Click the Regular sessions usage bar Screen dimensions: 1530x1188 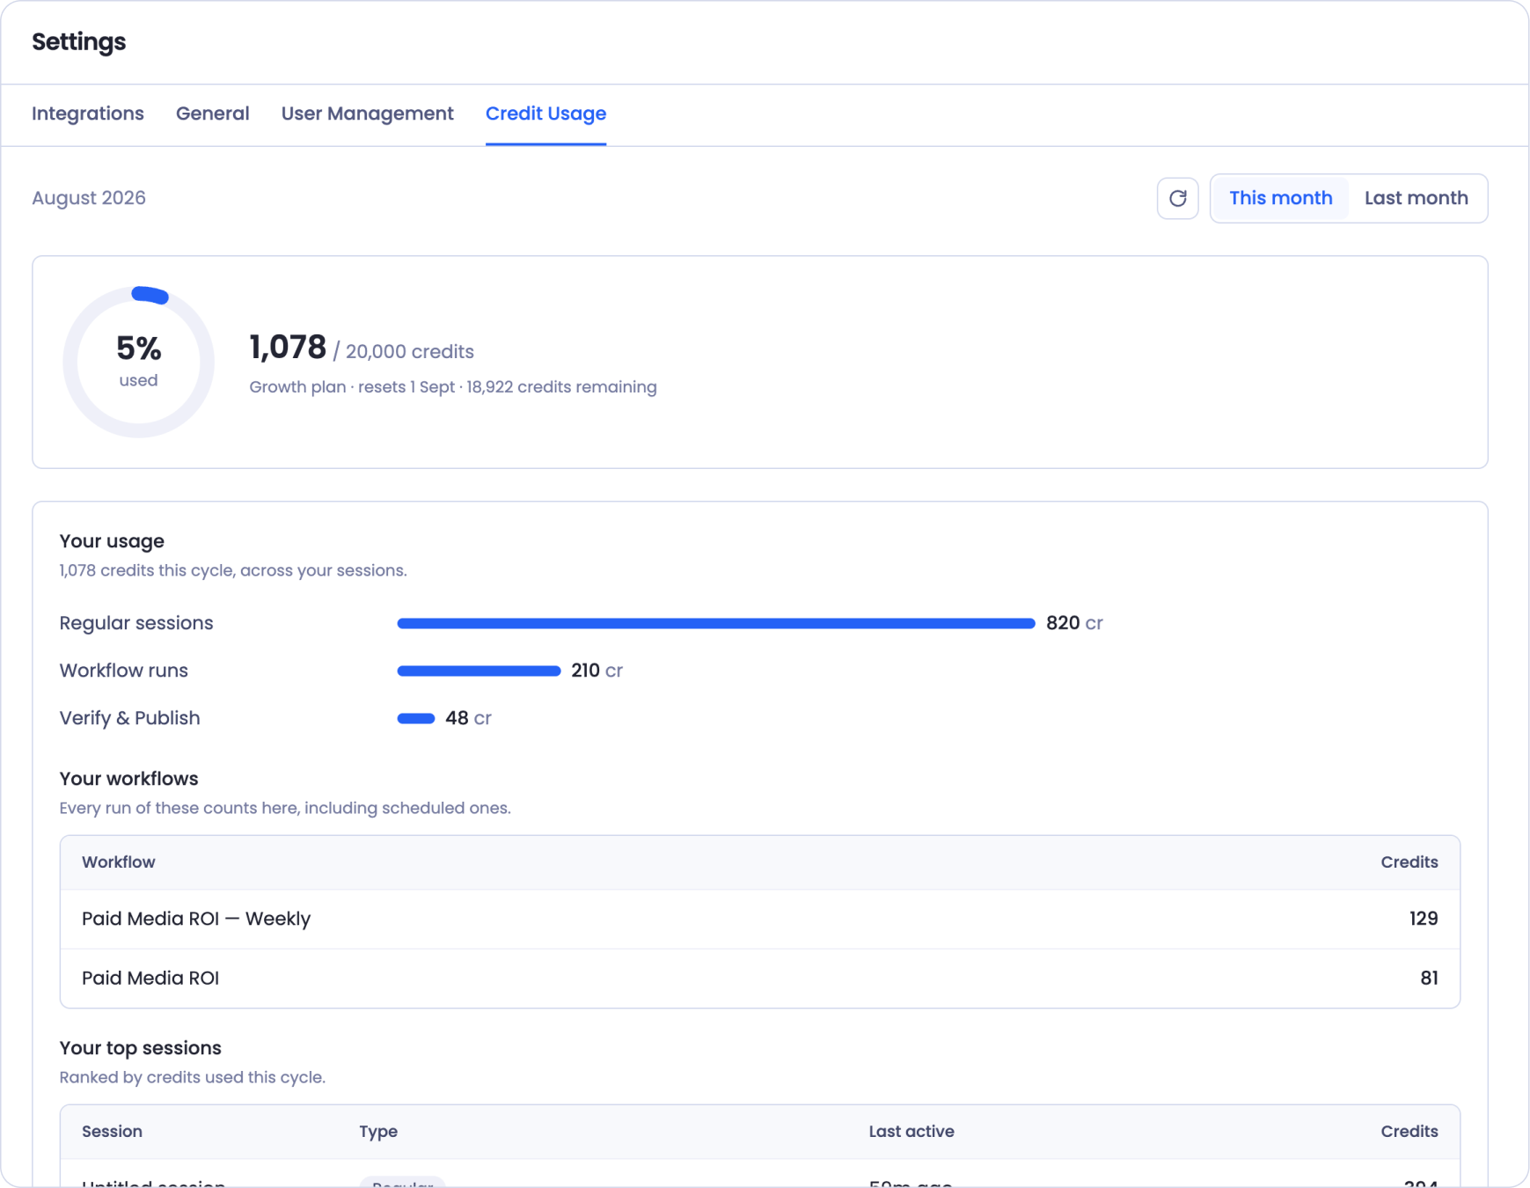[716, 623]
